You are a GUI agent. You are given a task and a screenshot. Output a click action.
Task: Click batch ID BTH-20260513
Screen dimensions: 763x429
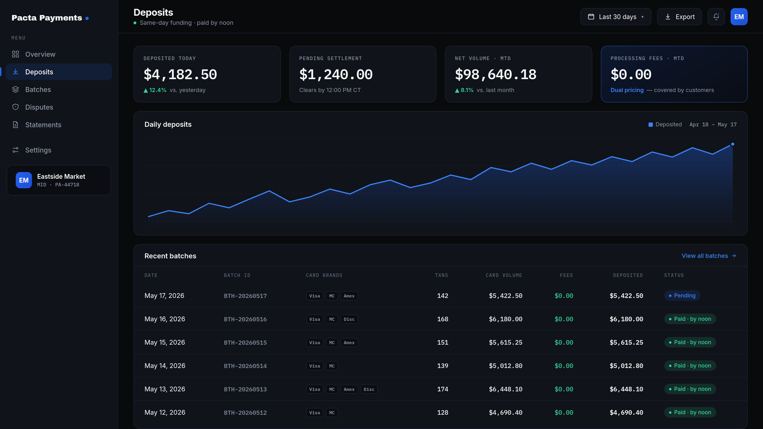click(x=246, y=389)
